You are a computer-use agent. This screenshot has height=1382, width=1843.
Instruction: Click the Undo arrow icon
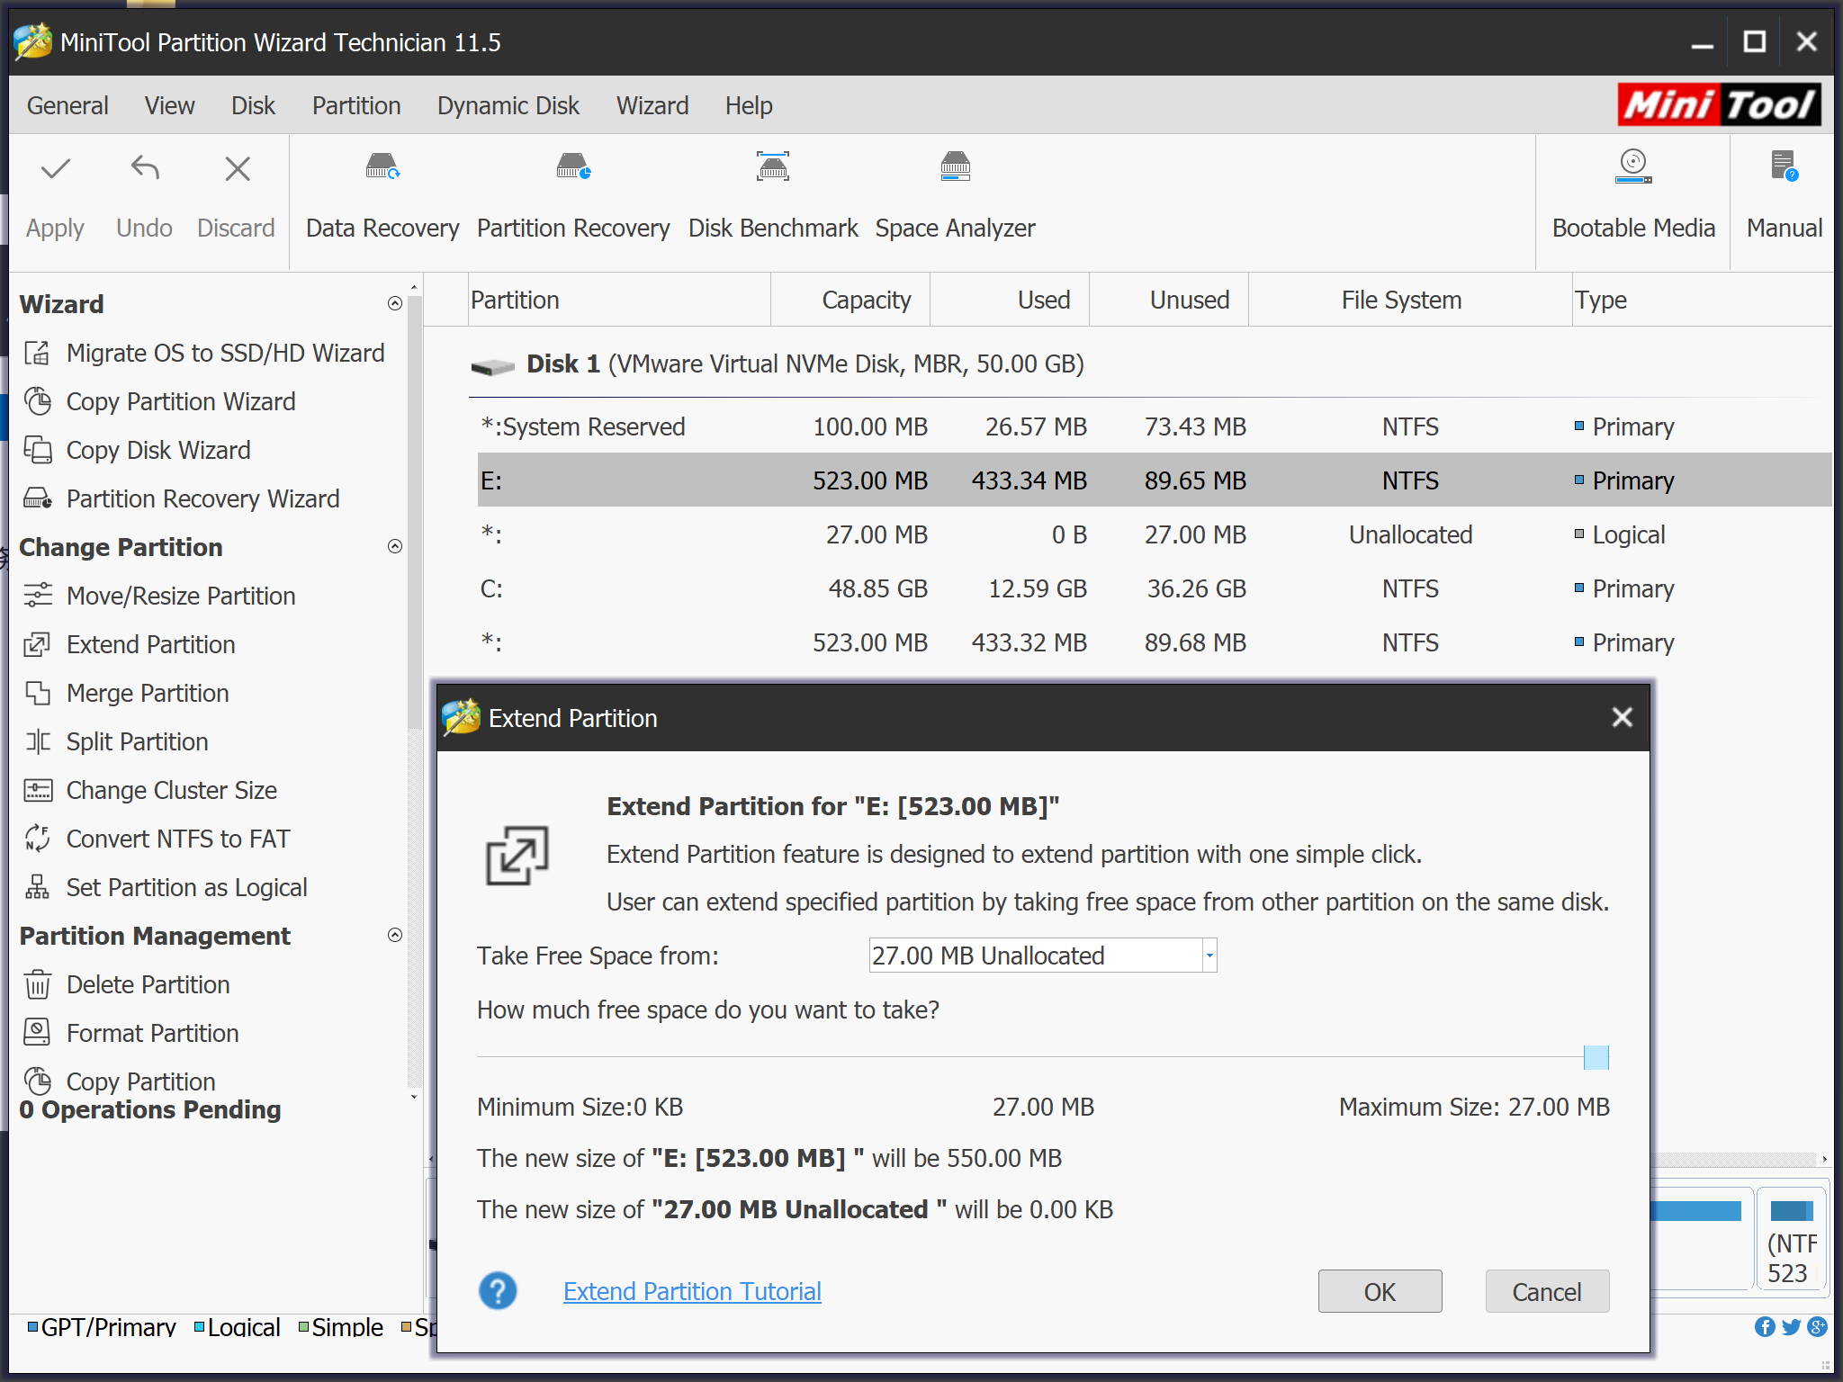click(x=145, y=168)
